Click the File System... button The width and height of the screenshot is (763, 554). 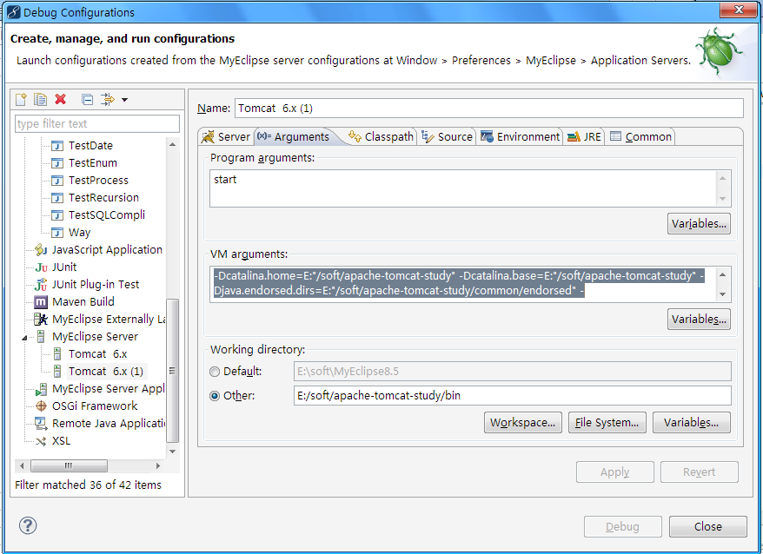coord(607,423)
